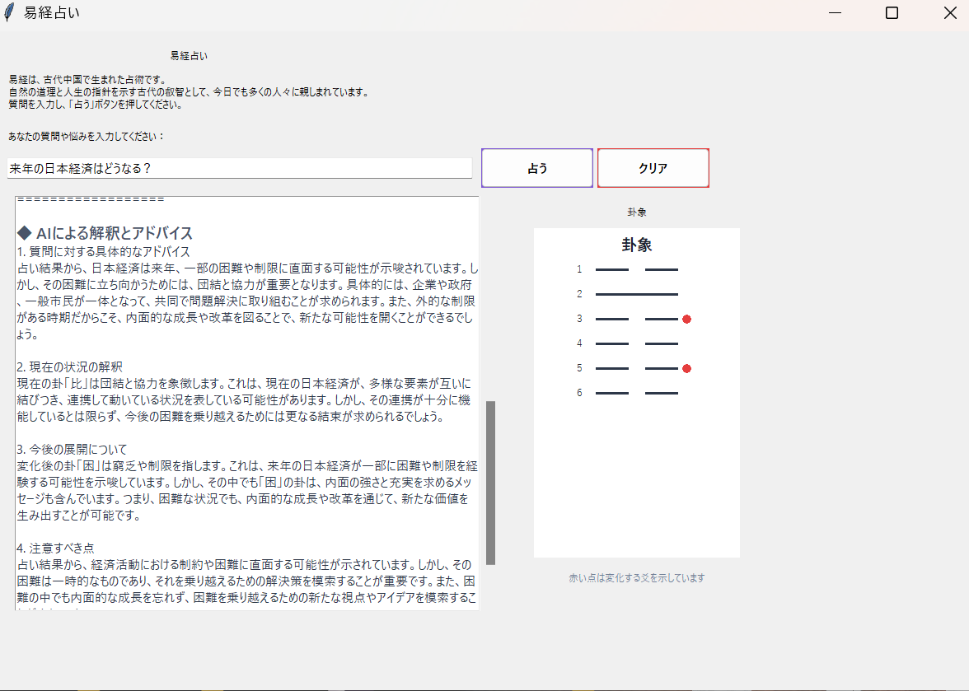
Task: Click left segment of hexagram line 1
Action: [x=611, y=269]
